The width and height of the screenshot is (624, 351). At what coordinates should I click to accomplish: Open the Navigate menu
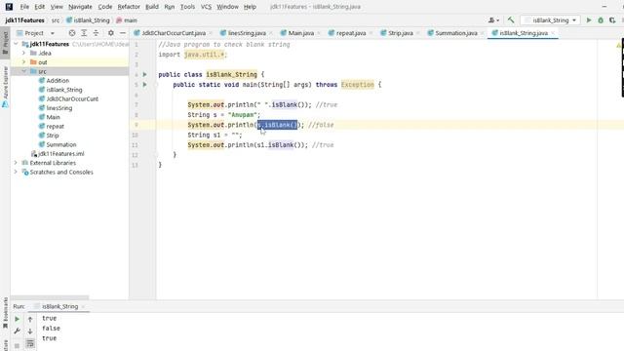click(x=80, y=7)
